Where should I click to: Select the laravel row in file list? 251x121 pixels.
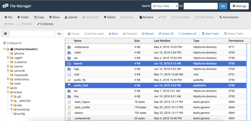[156, 63]
